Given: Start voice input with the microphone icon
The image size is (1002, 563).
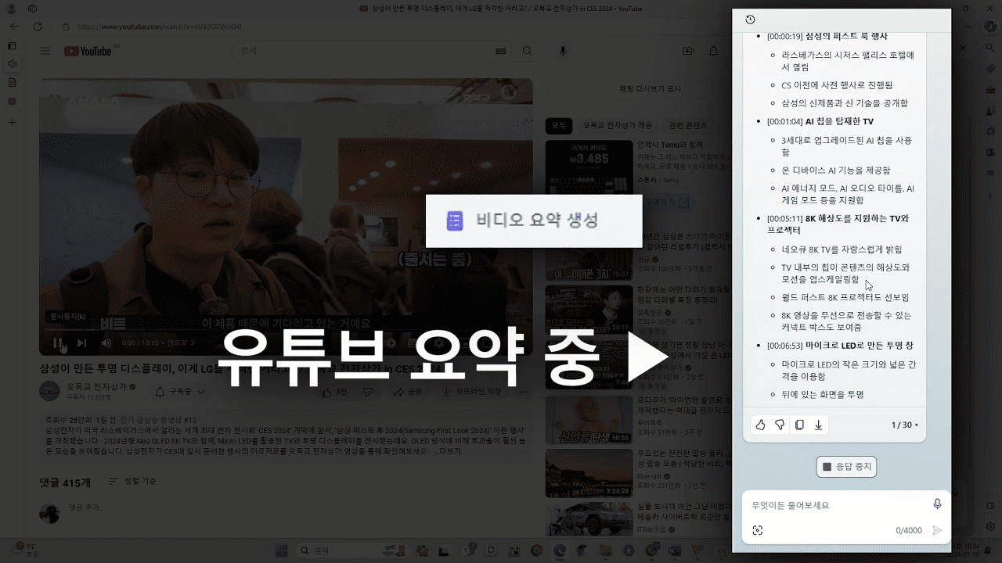Looking at the screenshot, I should coord(937,504).
